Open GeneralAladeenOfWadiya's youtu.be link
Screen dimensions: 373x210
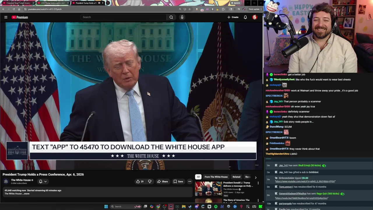pyautogui.click(x=302, y=198)
